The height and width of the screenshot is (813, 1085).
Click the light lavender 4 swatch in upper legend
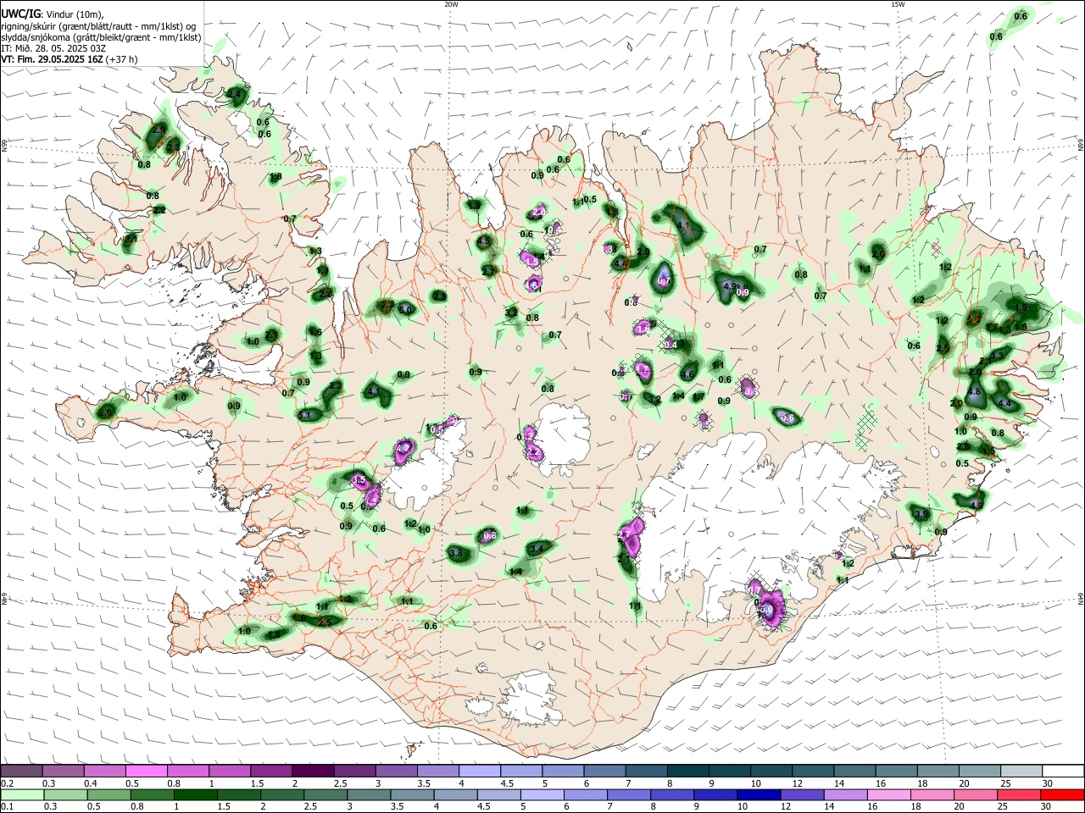[479, 771]
